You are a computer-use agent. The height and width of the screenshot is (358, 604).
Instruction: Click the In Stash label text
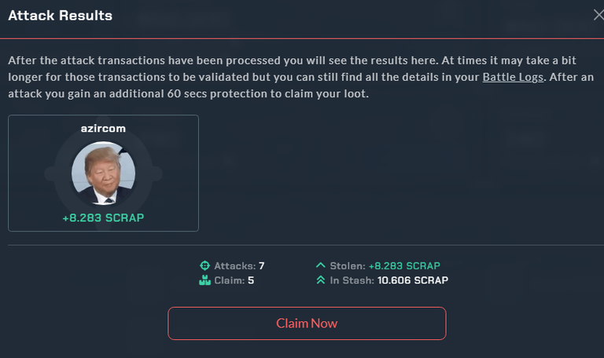352,280
